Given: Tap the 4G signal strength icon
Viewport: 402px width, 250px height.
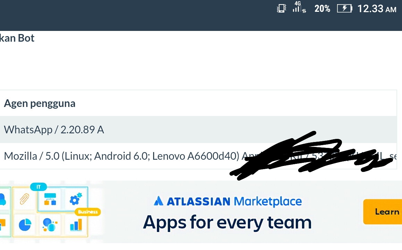Looking at the screenshot, I should (x=299, y=8).
